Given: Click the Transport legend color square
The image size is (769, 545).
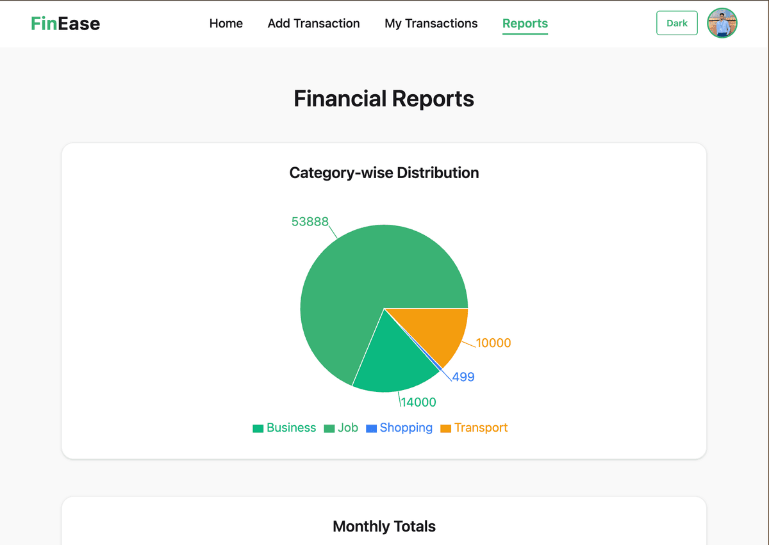Looking at the screenshot, I should tap(446, 428).
